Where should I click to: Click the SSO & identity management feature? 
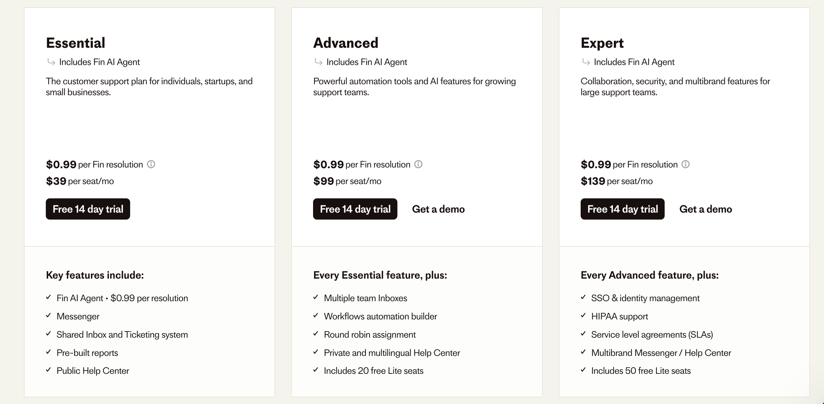coord(645,298)
